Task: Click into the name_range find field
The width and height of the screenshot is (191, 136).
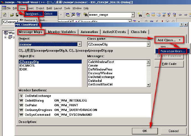Action: pyautogui.click(x=110, y=15)
